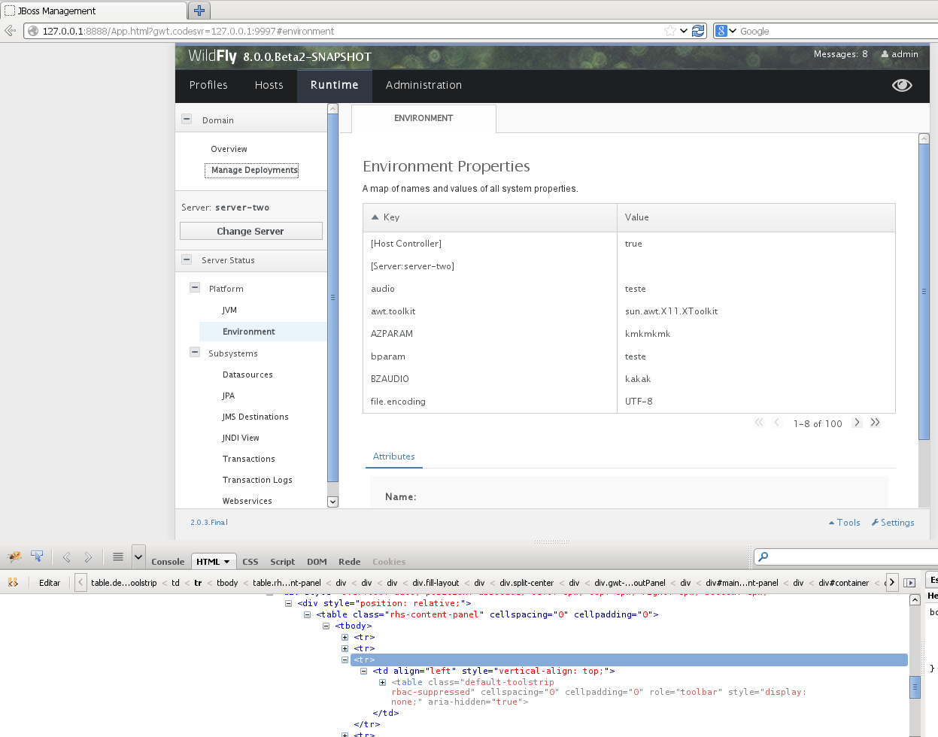Open the HTML panel tab dropdown
Screen dimensions: 938x737
226,562
